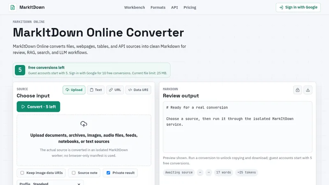
Task: Sign in with Google
Action: 298,7
